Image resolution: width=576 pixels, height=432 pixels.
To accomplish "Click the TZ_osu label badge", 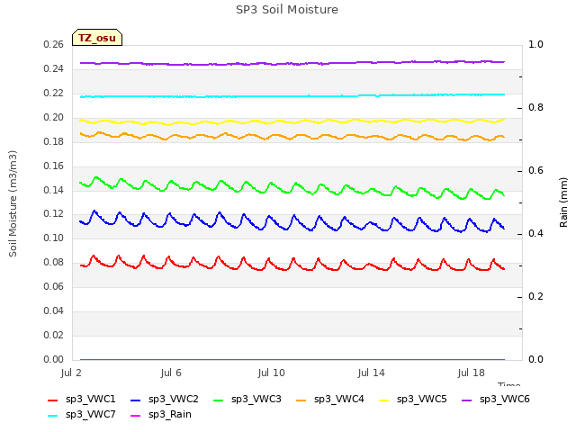I will [97, 38].
